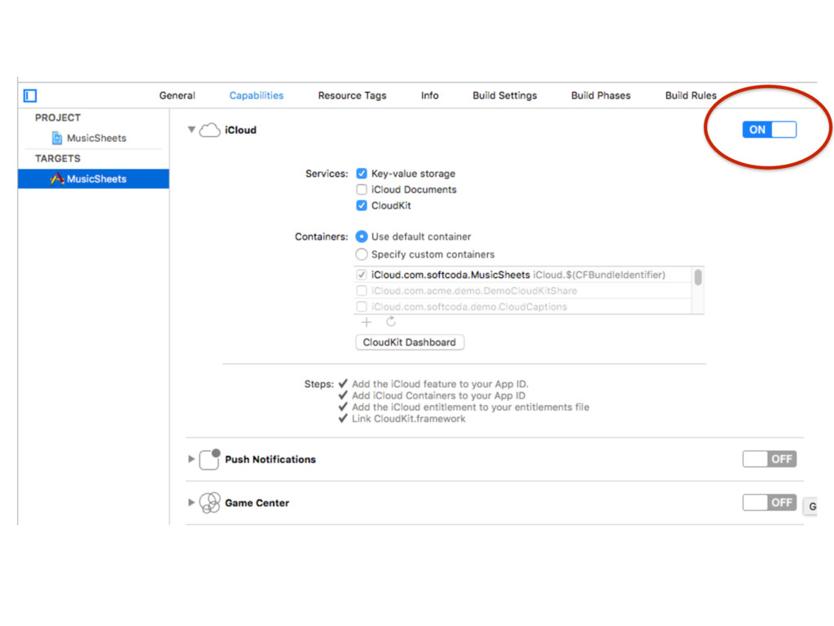Select Specify custom containers radio button

(x=362, y=254)
